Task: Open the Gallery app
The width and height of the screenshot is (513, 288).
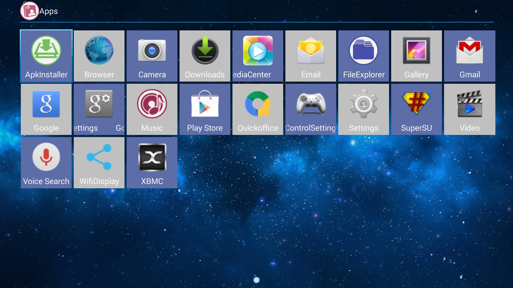Action: (x=417, y=56)
